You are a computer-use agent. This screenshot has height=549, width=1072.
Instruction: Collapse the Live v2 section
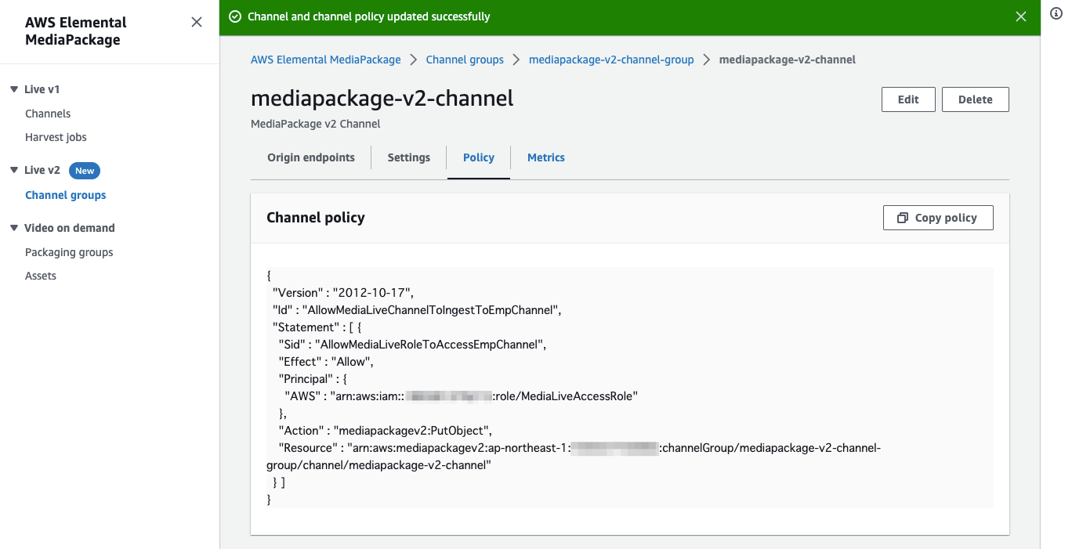(x=13, y=170)
